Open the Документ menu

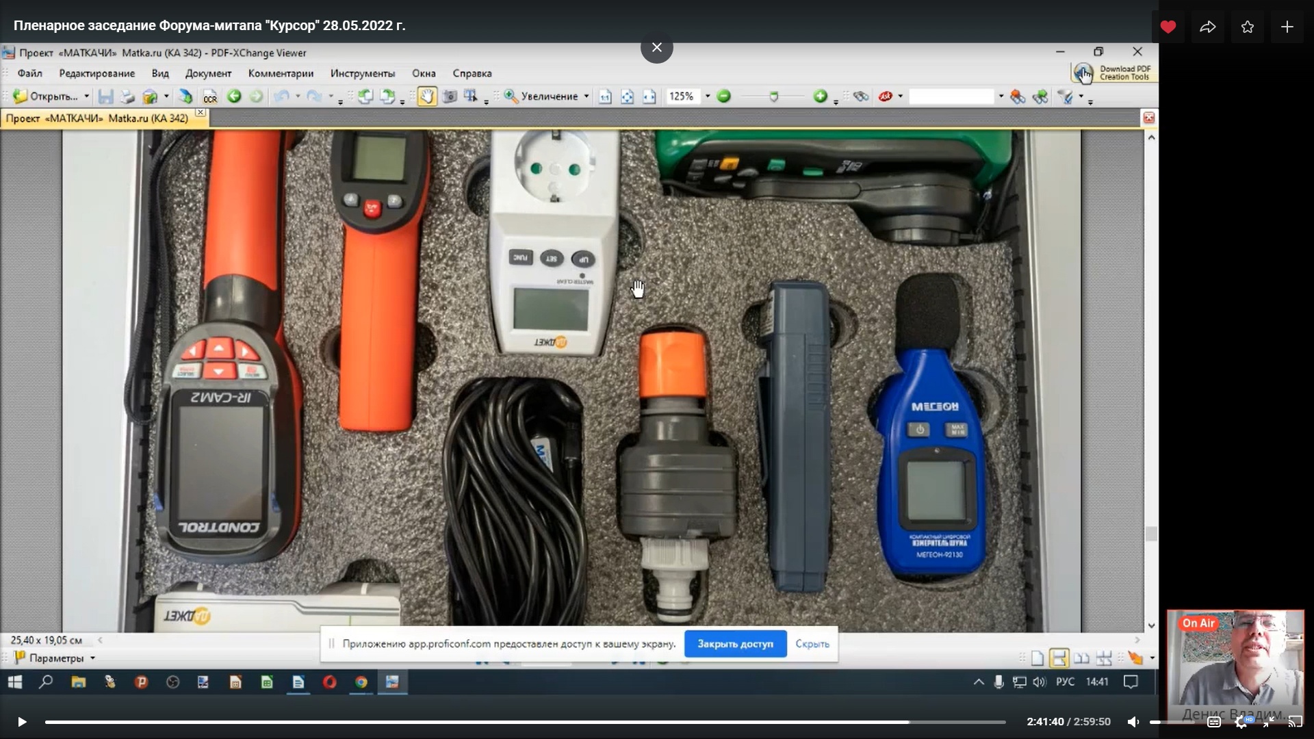[x=208, y=73]
